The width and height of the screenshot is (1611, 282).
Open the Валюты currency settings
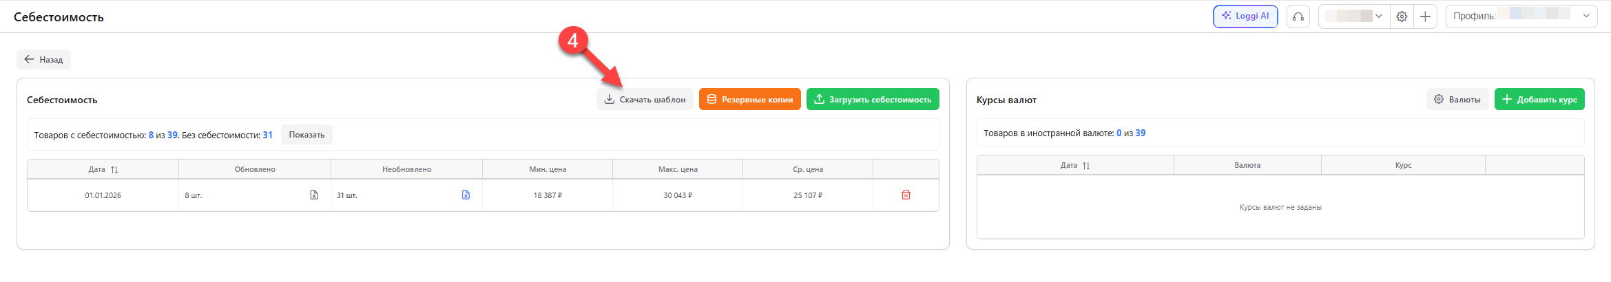(1457, 100)
